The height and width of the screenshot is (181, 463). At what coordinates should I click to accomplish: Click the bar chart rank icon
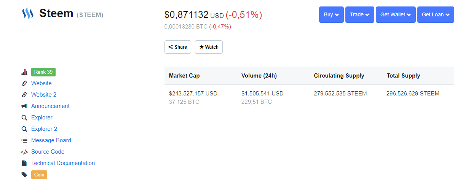coord(24,72)
